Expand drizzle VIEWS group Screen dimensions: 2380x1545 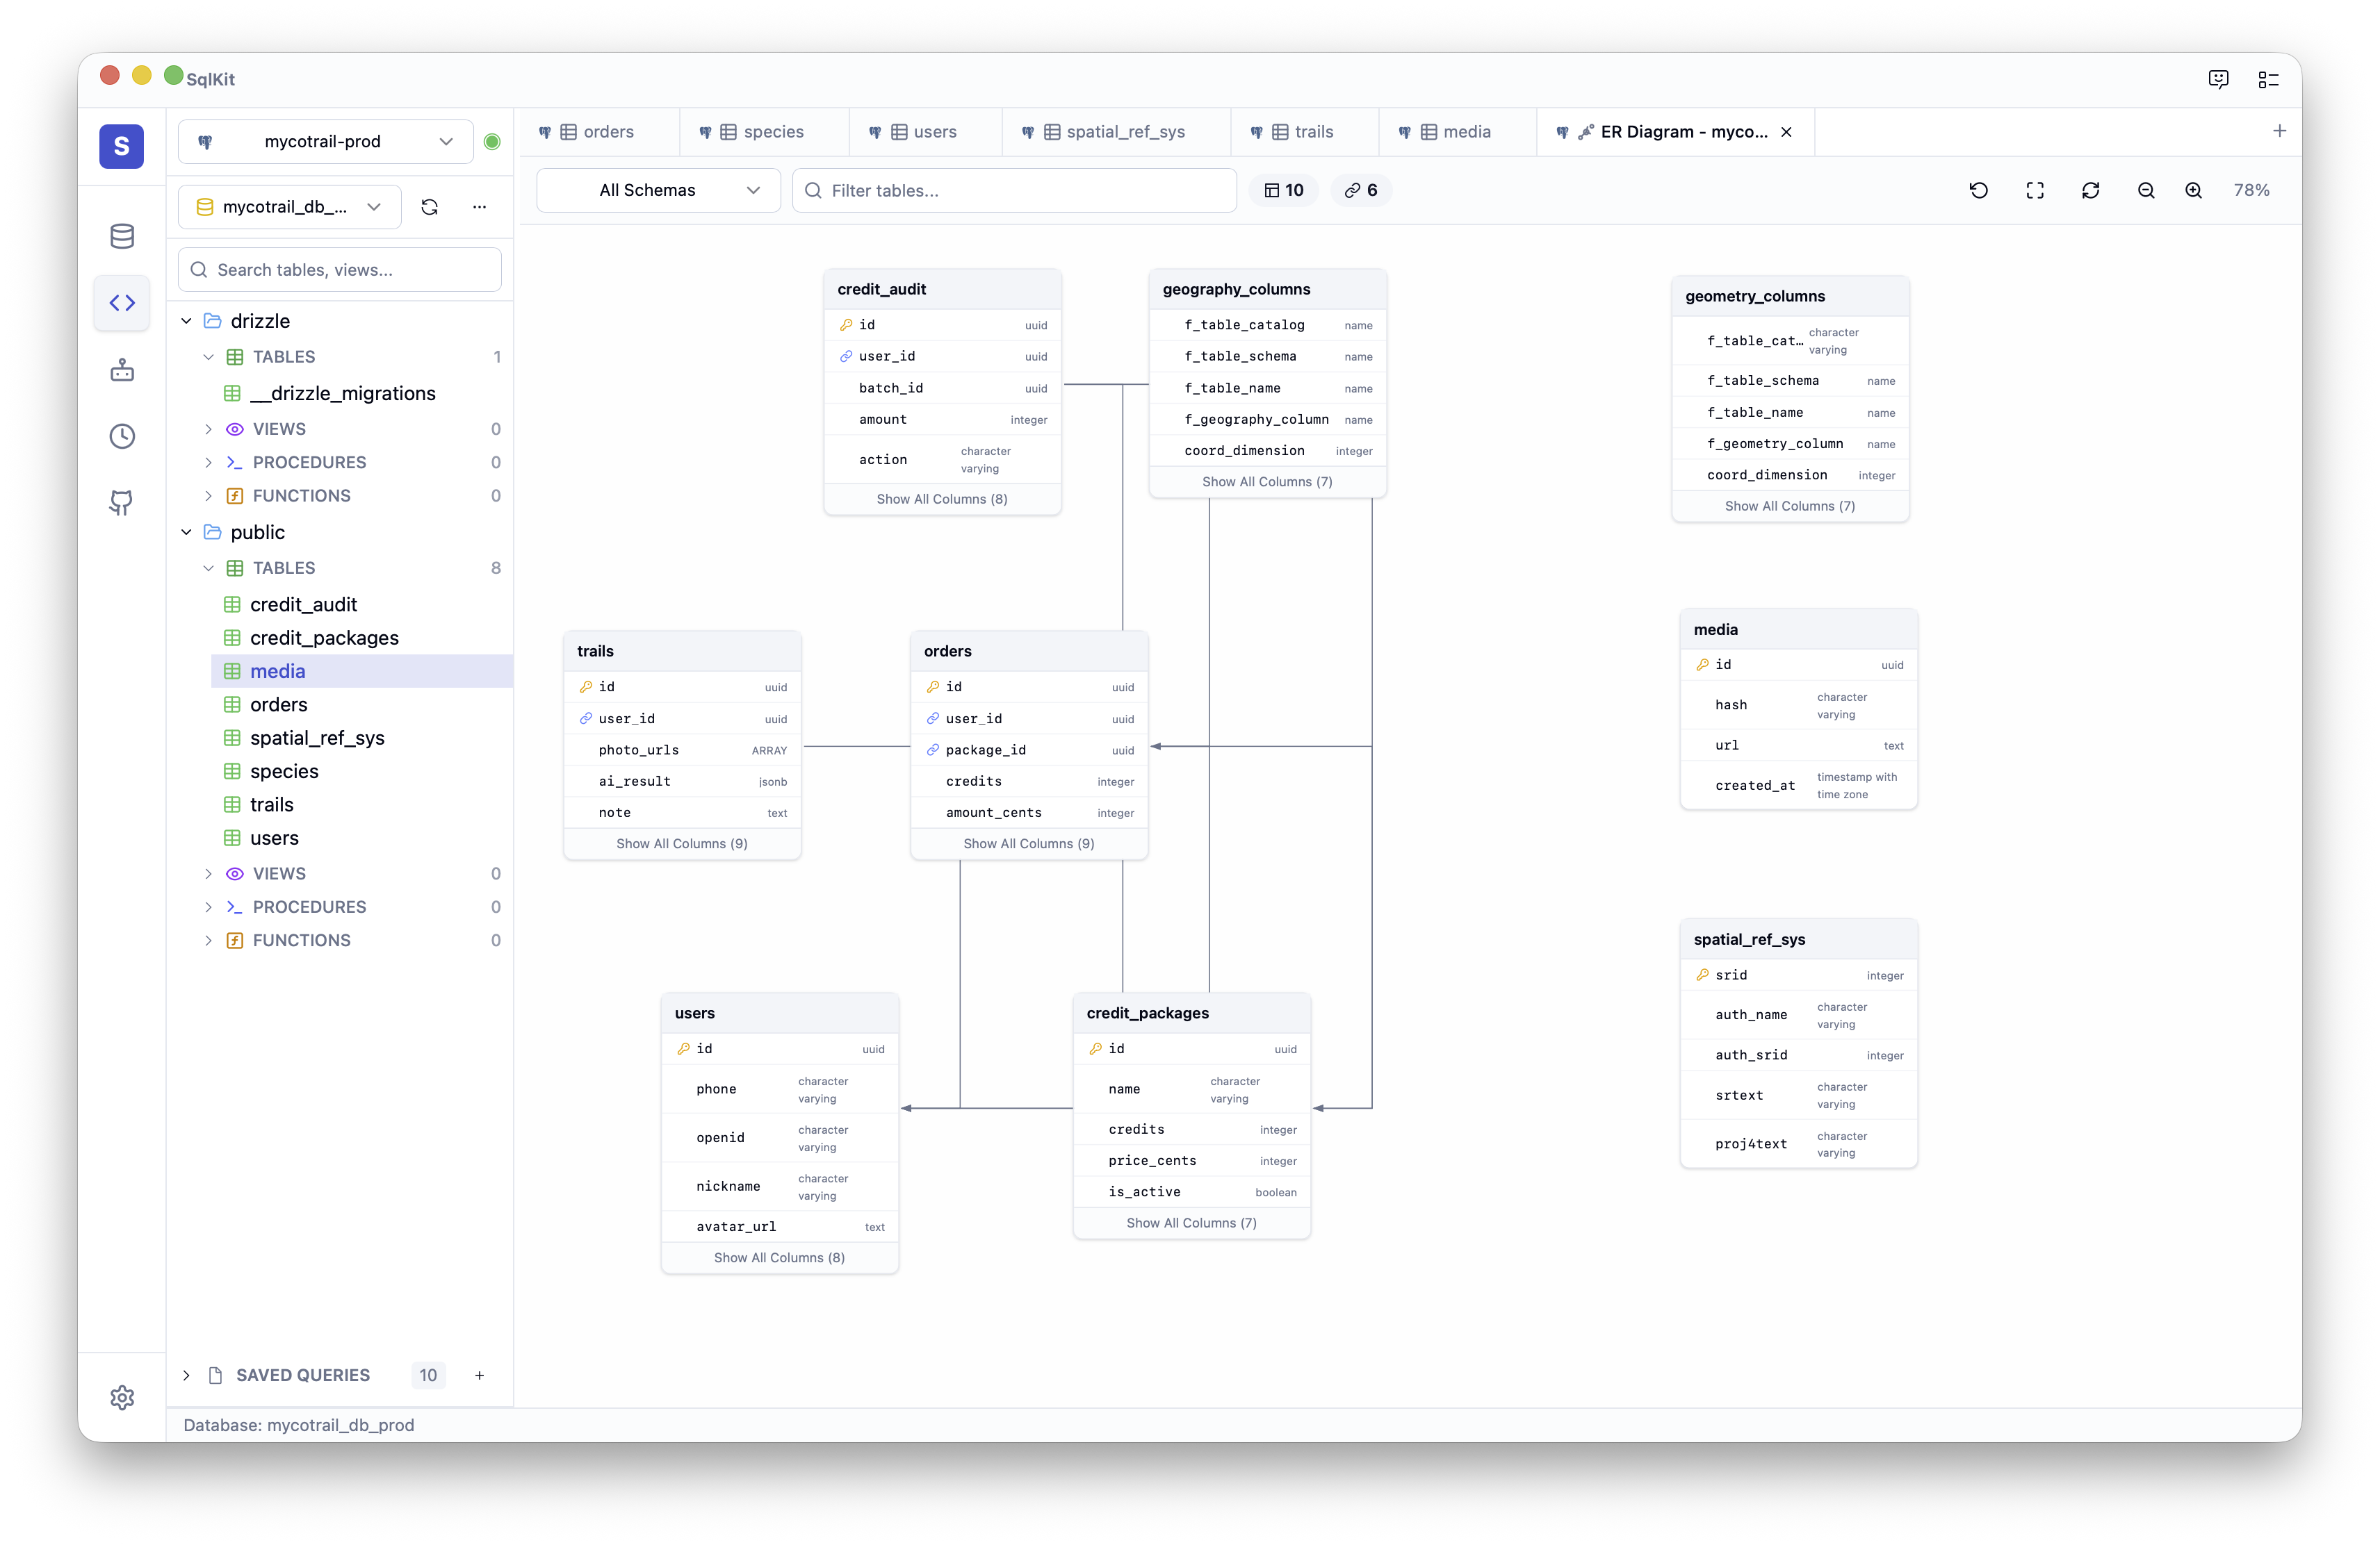click(208, 429)
